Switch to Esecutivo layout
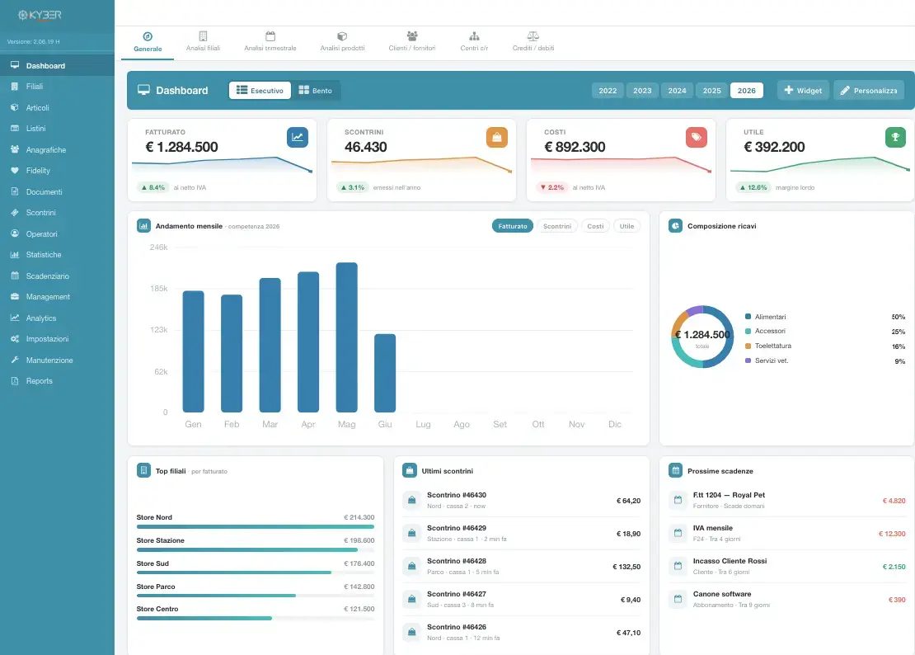The height and width of the screenshot is (655, 915). [x=260, y=91]
